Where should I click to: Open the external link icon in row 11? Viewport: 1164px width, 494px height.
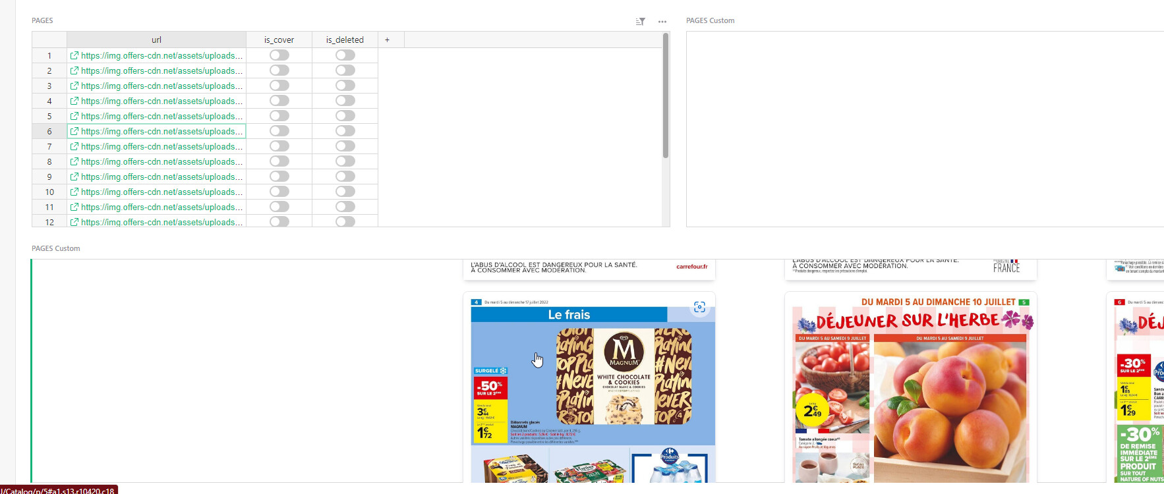pos(74,207)
